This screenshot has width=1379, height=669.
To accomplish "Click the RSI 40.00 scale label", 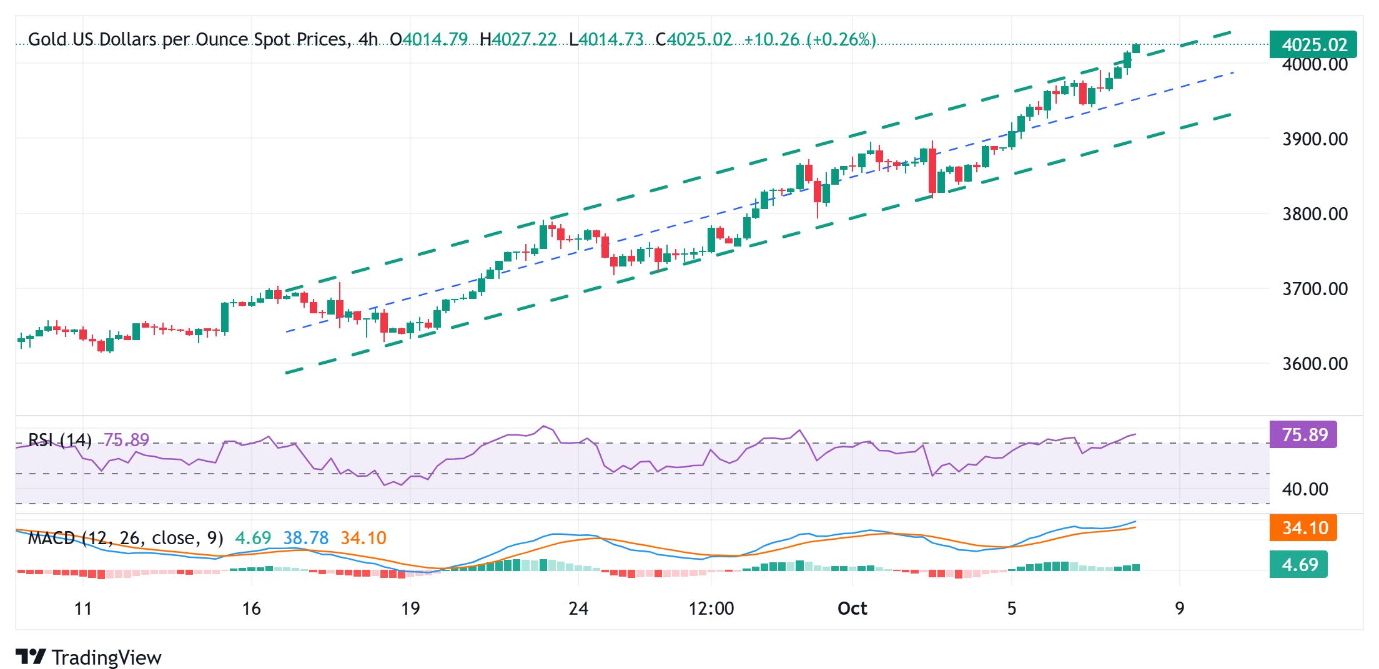I will 1303,489.
